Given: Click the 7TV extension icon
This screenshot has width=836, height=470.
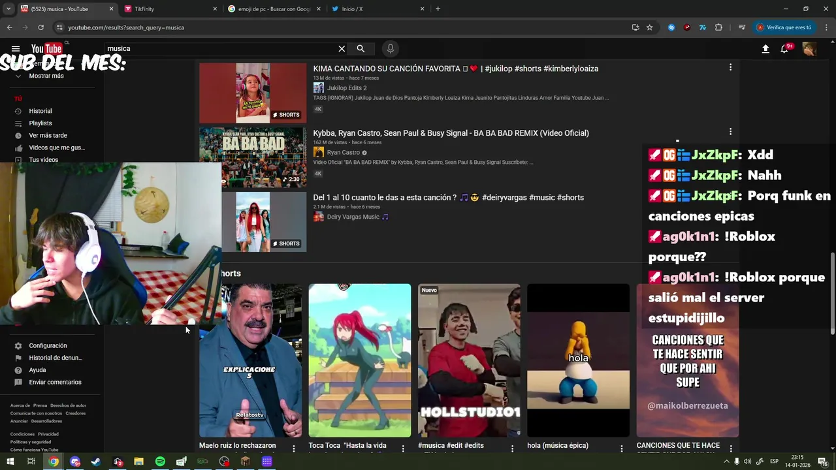Looking at the screenshot, I should [x=703, y=27].
